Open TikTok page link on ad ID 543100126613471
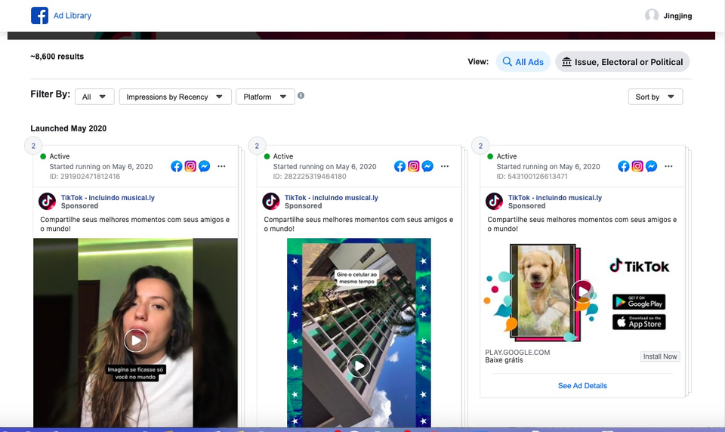Image resolution: width=725 pixels, height=432 pixels. pyautogui.click(x=555, y=198)
